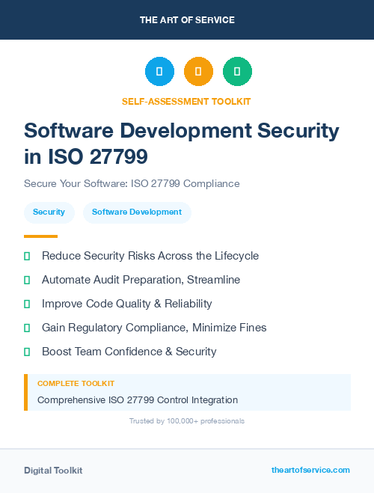Click the green circle icon
Screen dimensions: 374x493
237,71
